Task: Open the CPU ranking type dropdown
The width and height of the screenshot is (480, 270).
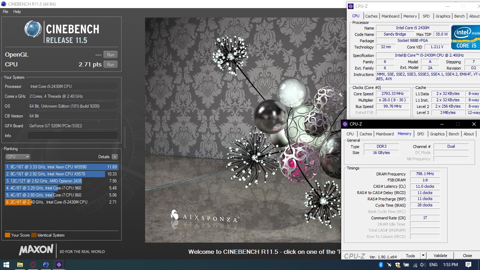Action: coord(18,157)
